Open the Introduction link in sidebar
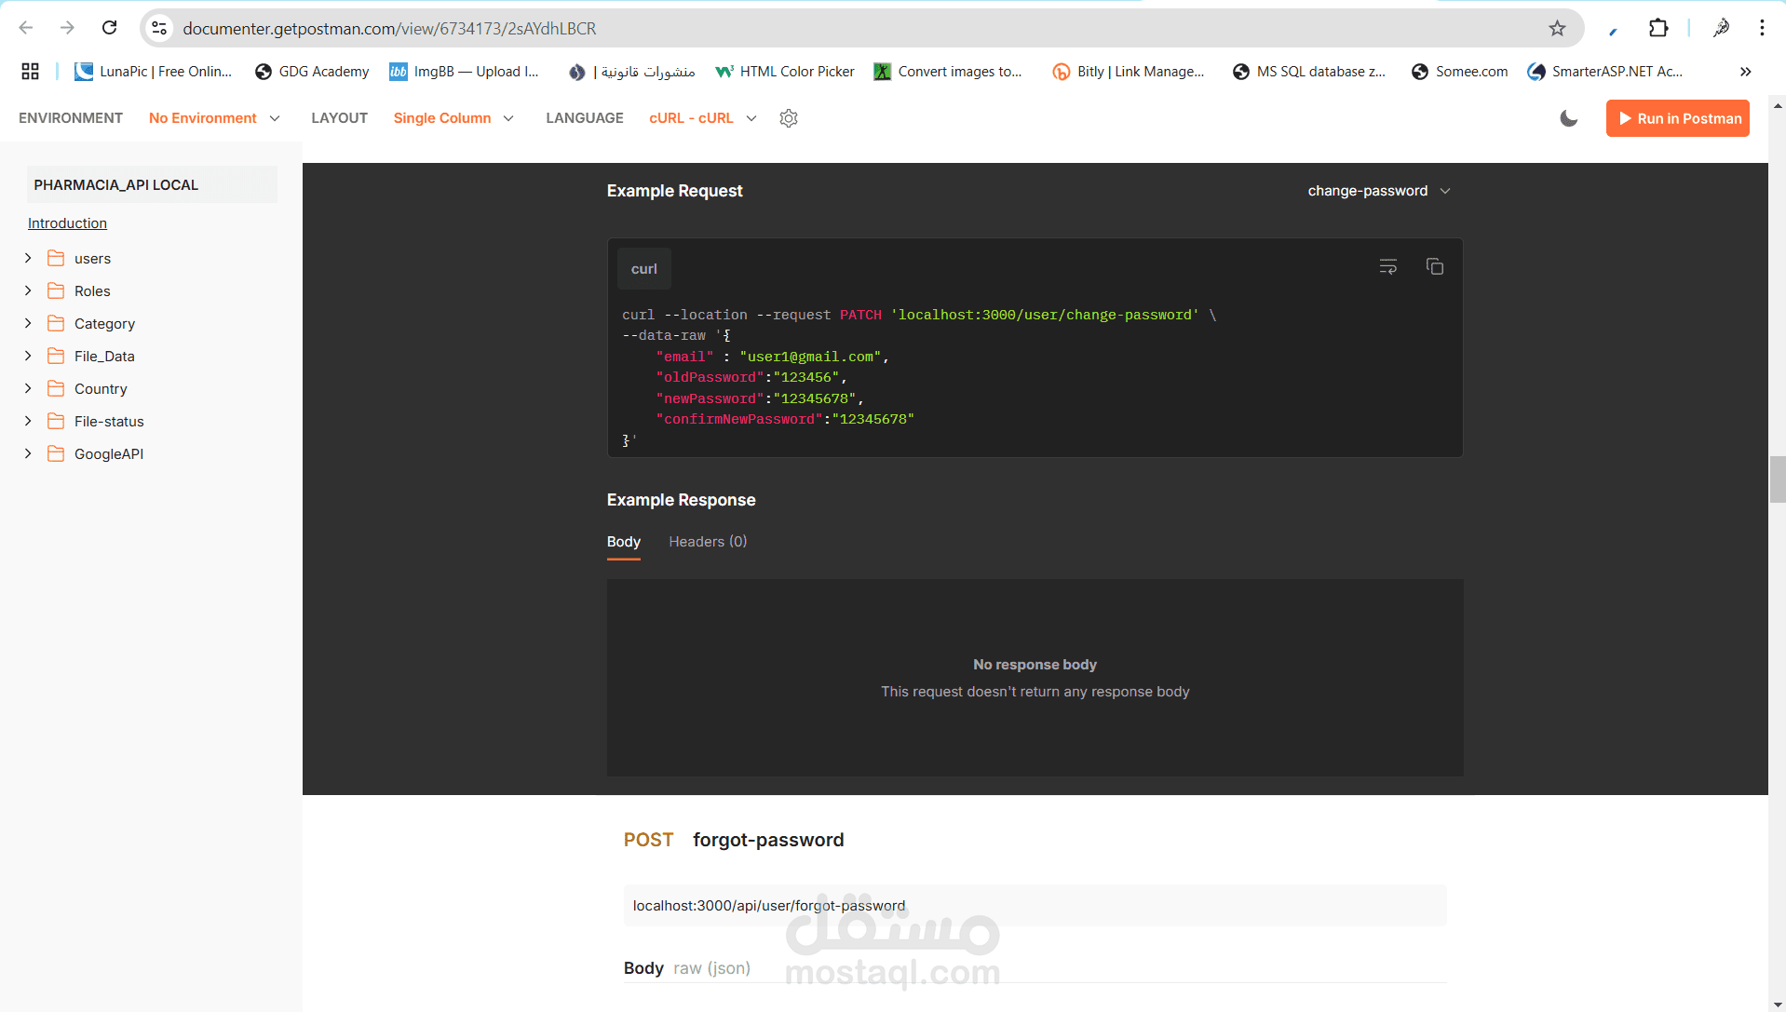Image resolution: width=1786 pixels, height=1012 pixels. (67, 223)
